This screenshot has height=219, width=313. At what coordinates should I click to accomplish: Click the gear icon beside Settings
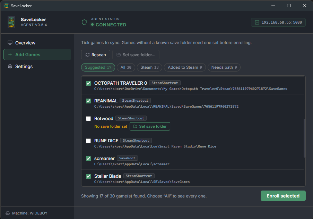pyautogui.click(x=10, y=66)
